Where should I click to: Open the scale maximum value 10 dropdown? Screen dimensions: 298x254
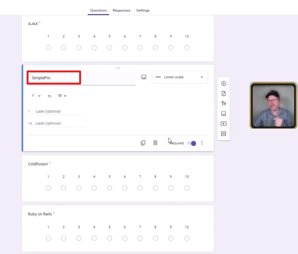(x=62, y=96)
